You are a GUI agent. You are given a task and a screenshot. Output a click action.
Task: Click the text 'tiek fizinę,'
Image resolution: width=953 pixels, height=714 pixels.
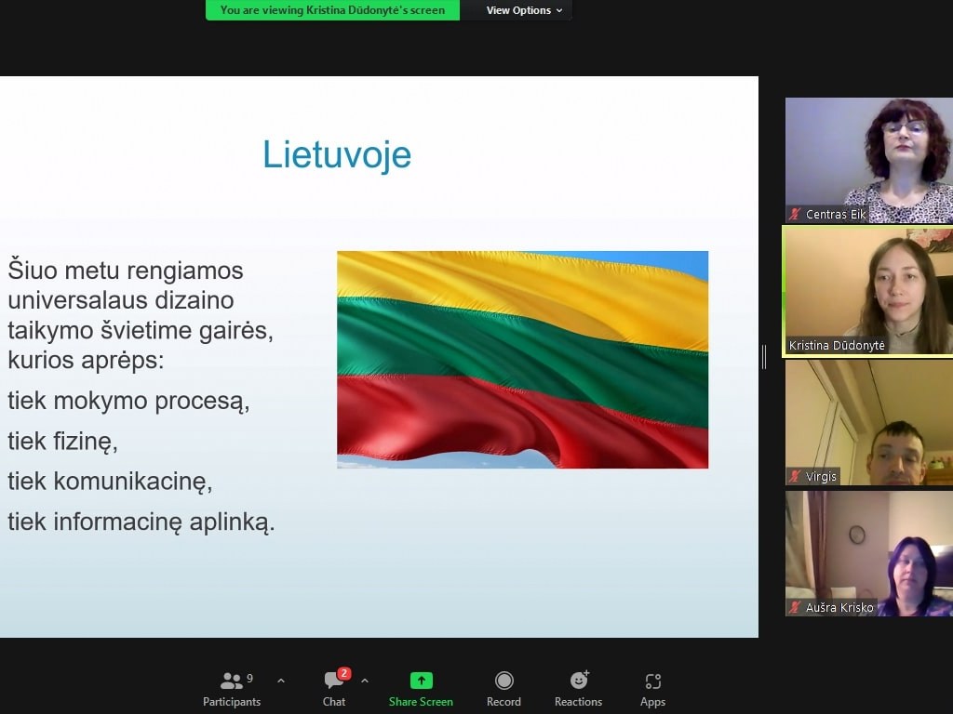pos(62,442)
